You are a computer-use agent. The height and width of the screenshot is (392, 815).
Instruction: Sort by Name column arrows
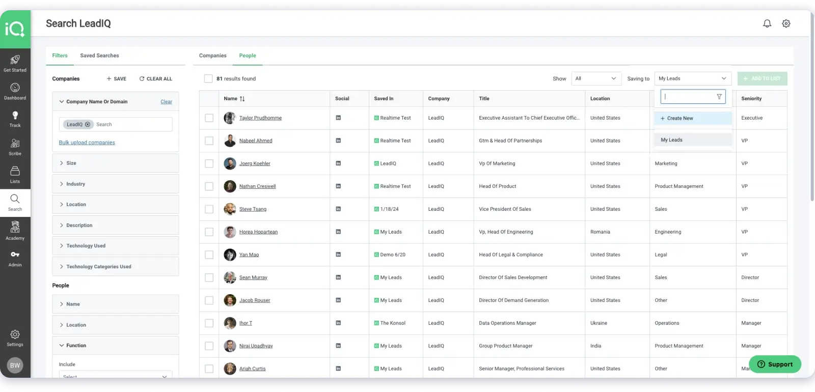[x=242, y=99]
